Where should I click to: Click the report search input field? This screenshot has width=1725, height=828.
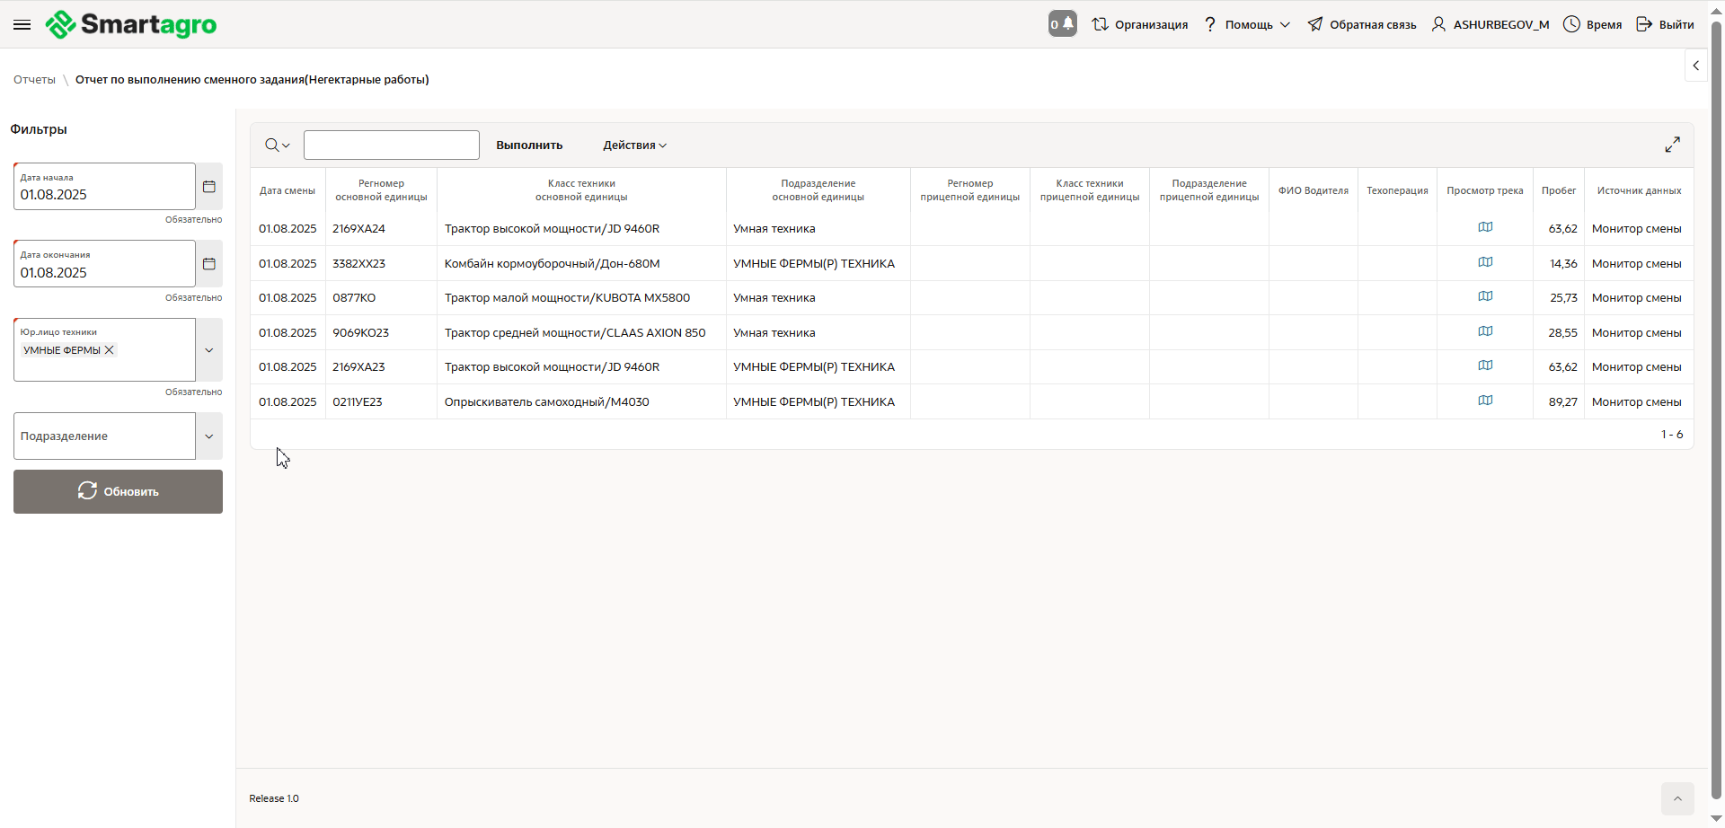(392, 145)
